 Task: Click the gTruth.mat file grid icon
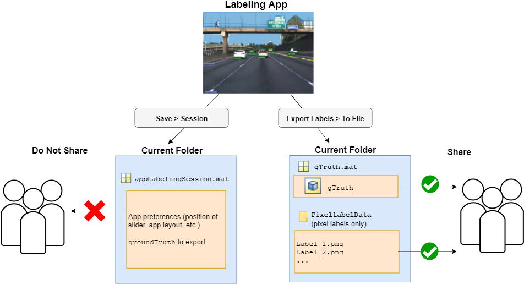point(303,166)
